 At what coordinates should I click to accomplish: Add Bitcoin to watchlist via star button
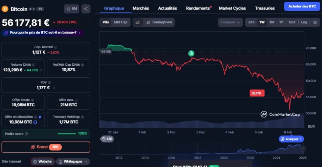click(72, 9)
